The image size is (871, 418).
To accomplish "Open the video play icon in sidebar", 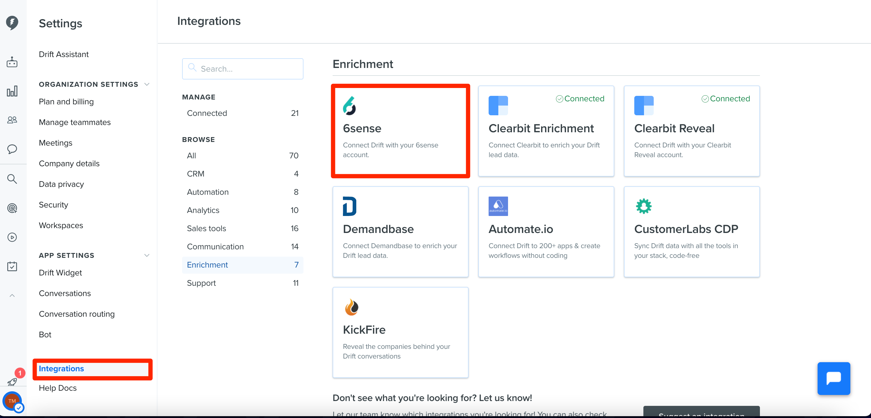I will pos(12,237).
